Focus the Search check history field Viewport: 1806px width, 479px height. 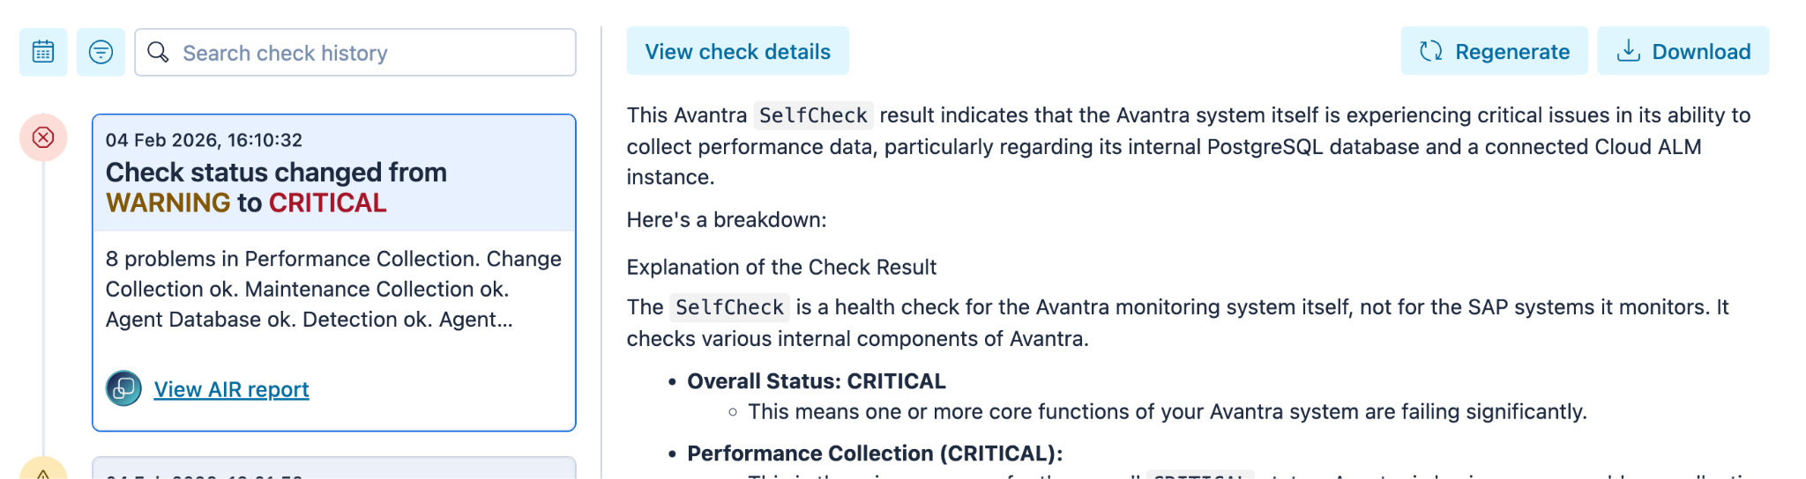click(370, 53)
